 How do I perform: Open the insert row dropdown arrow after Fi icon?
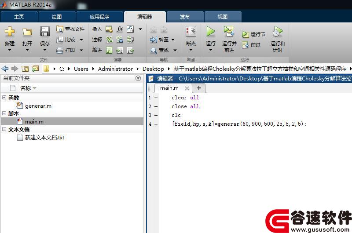140,29
